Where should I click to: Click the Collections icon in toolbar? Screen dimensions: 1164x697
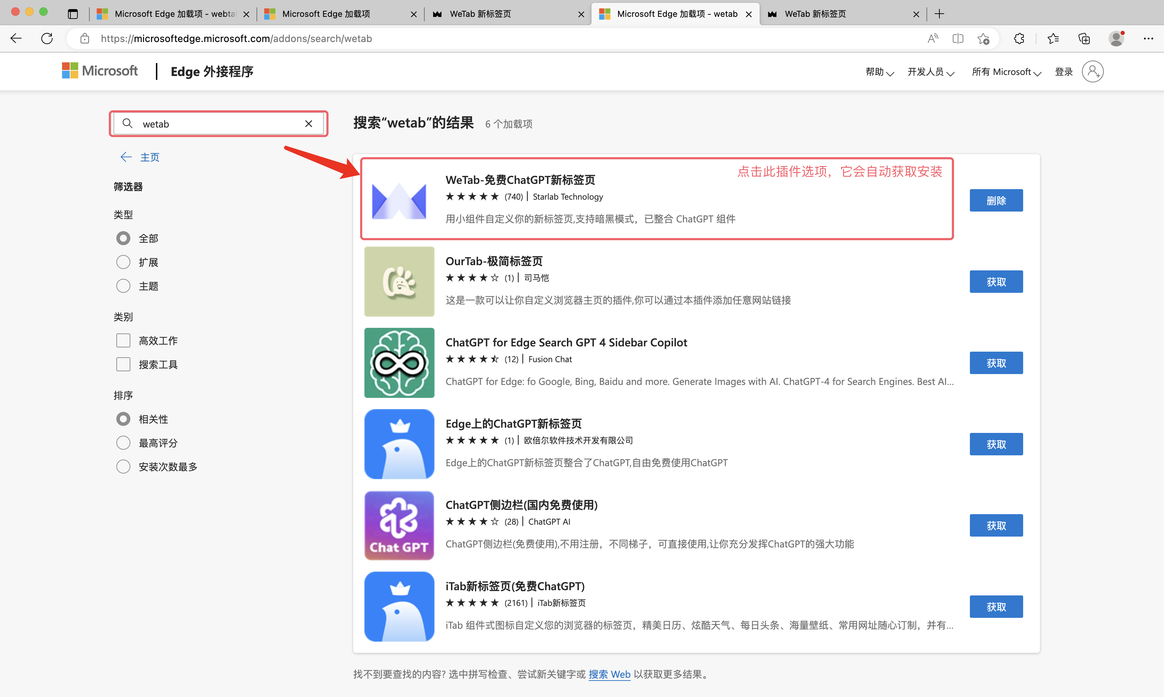1084,39
